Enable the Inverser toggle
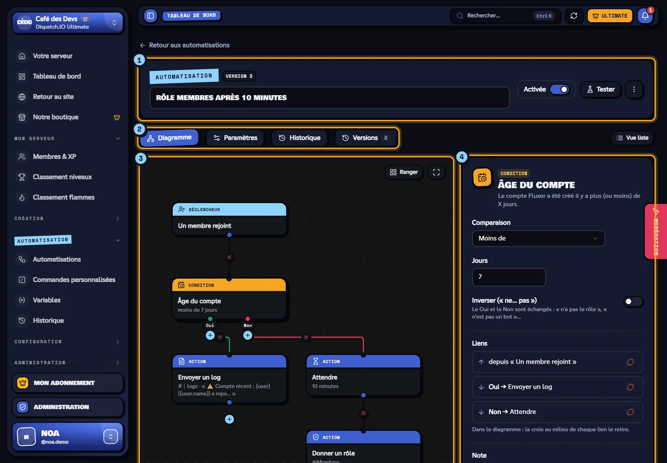 633,302
